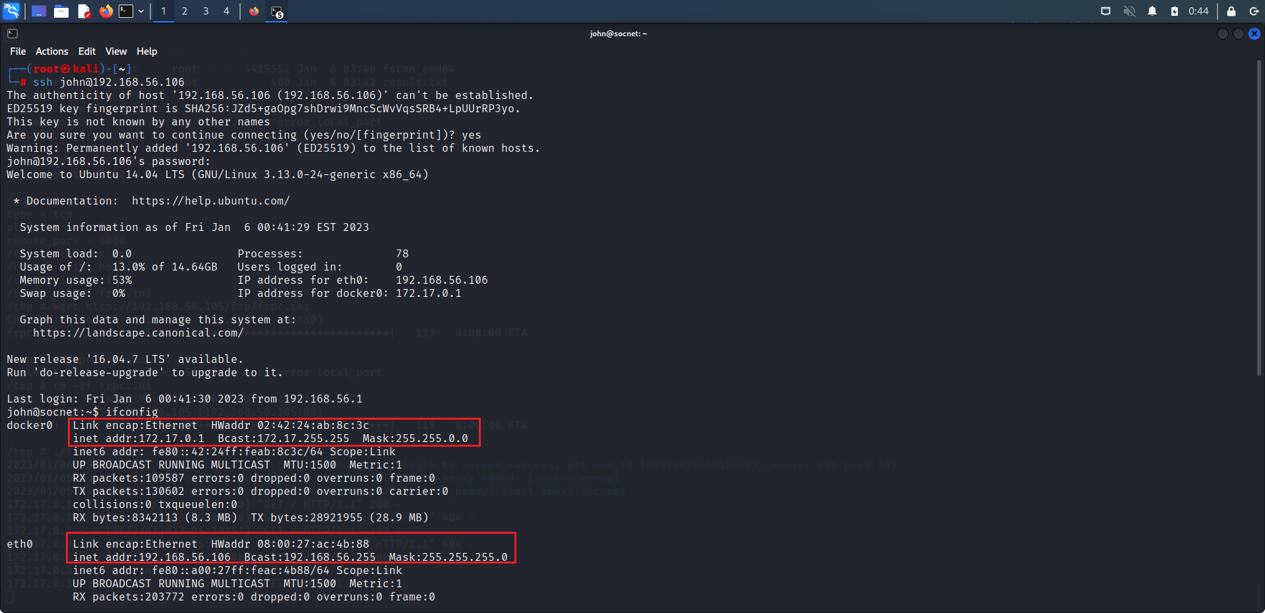1265x613 pixels.
Task: Switch to workspace 3
Action: pos(206,11)
